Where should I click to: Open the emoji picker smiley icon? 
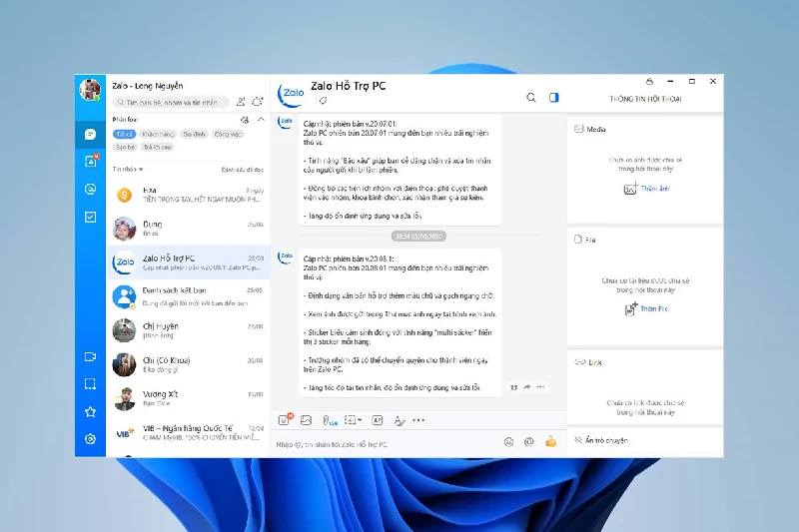pos(508,442)
